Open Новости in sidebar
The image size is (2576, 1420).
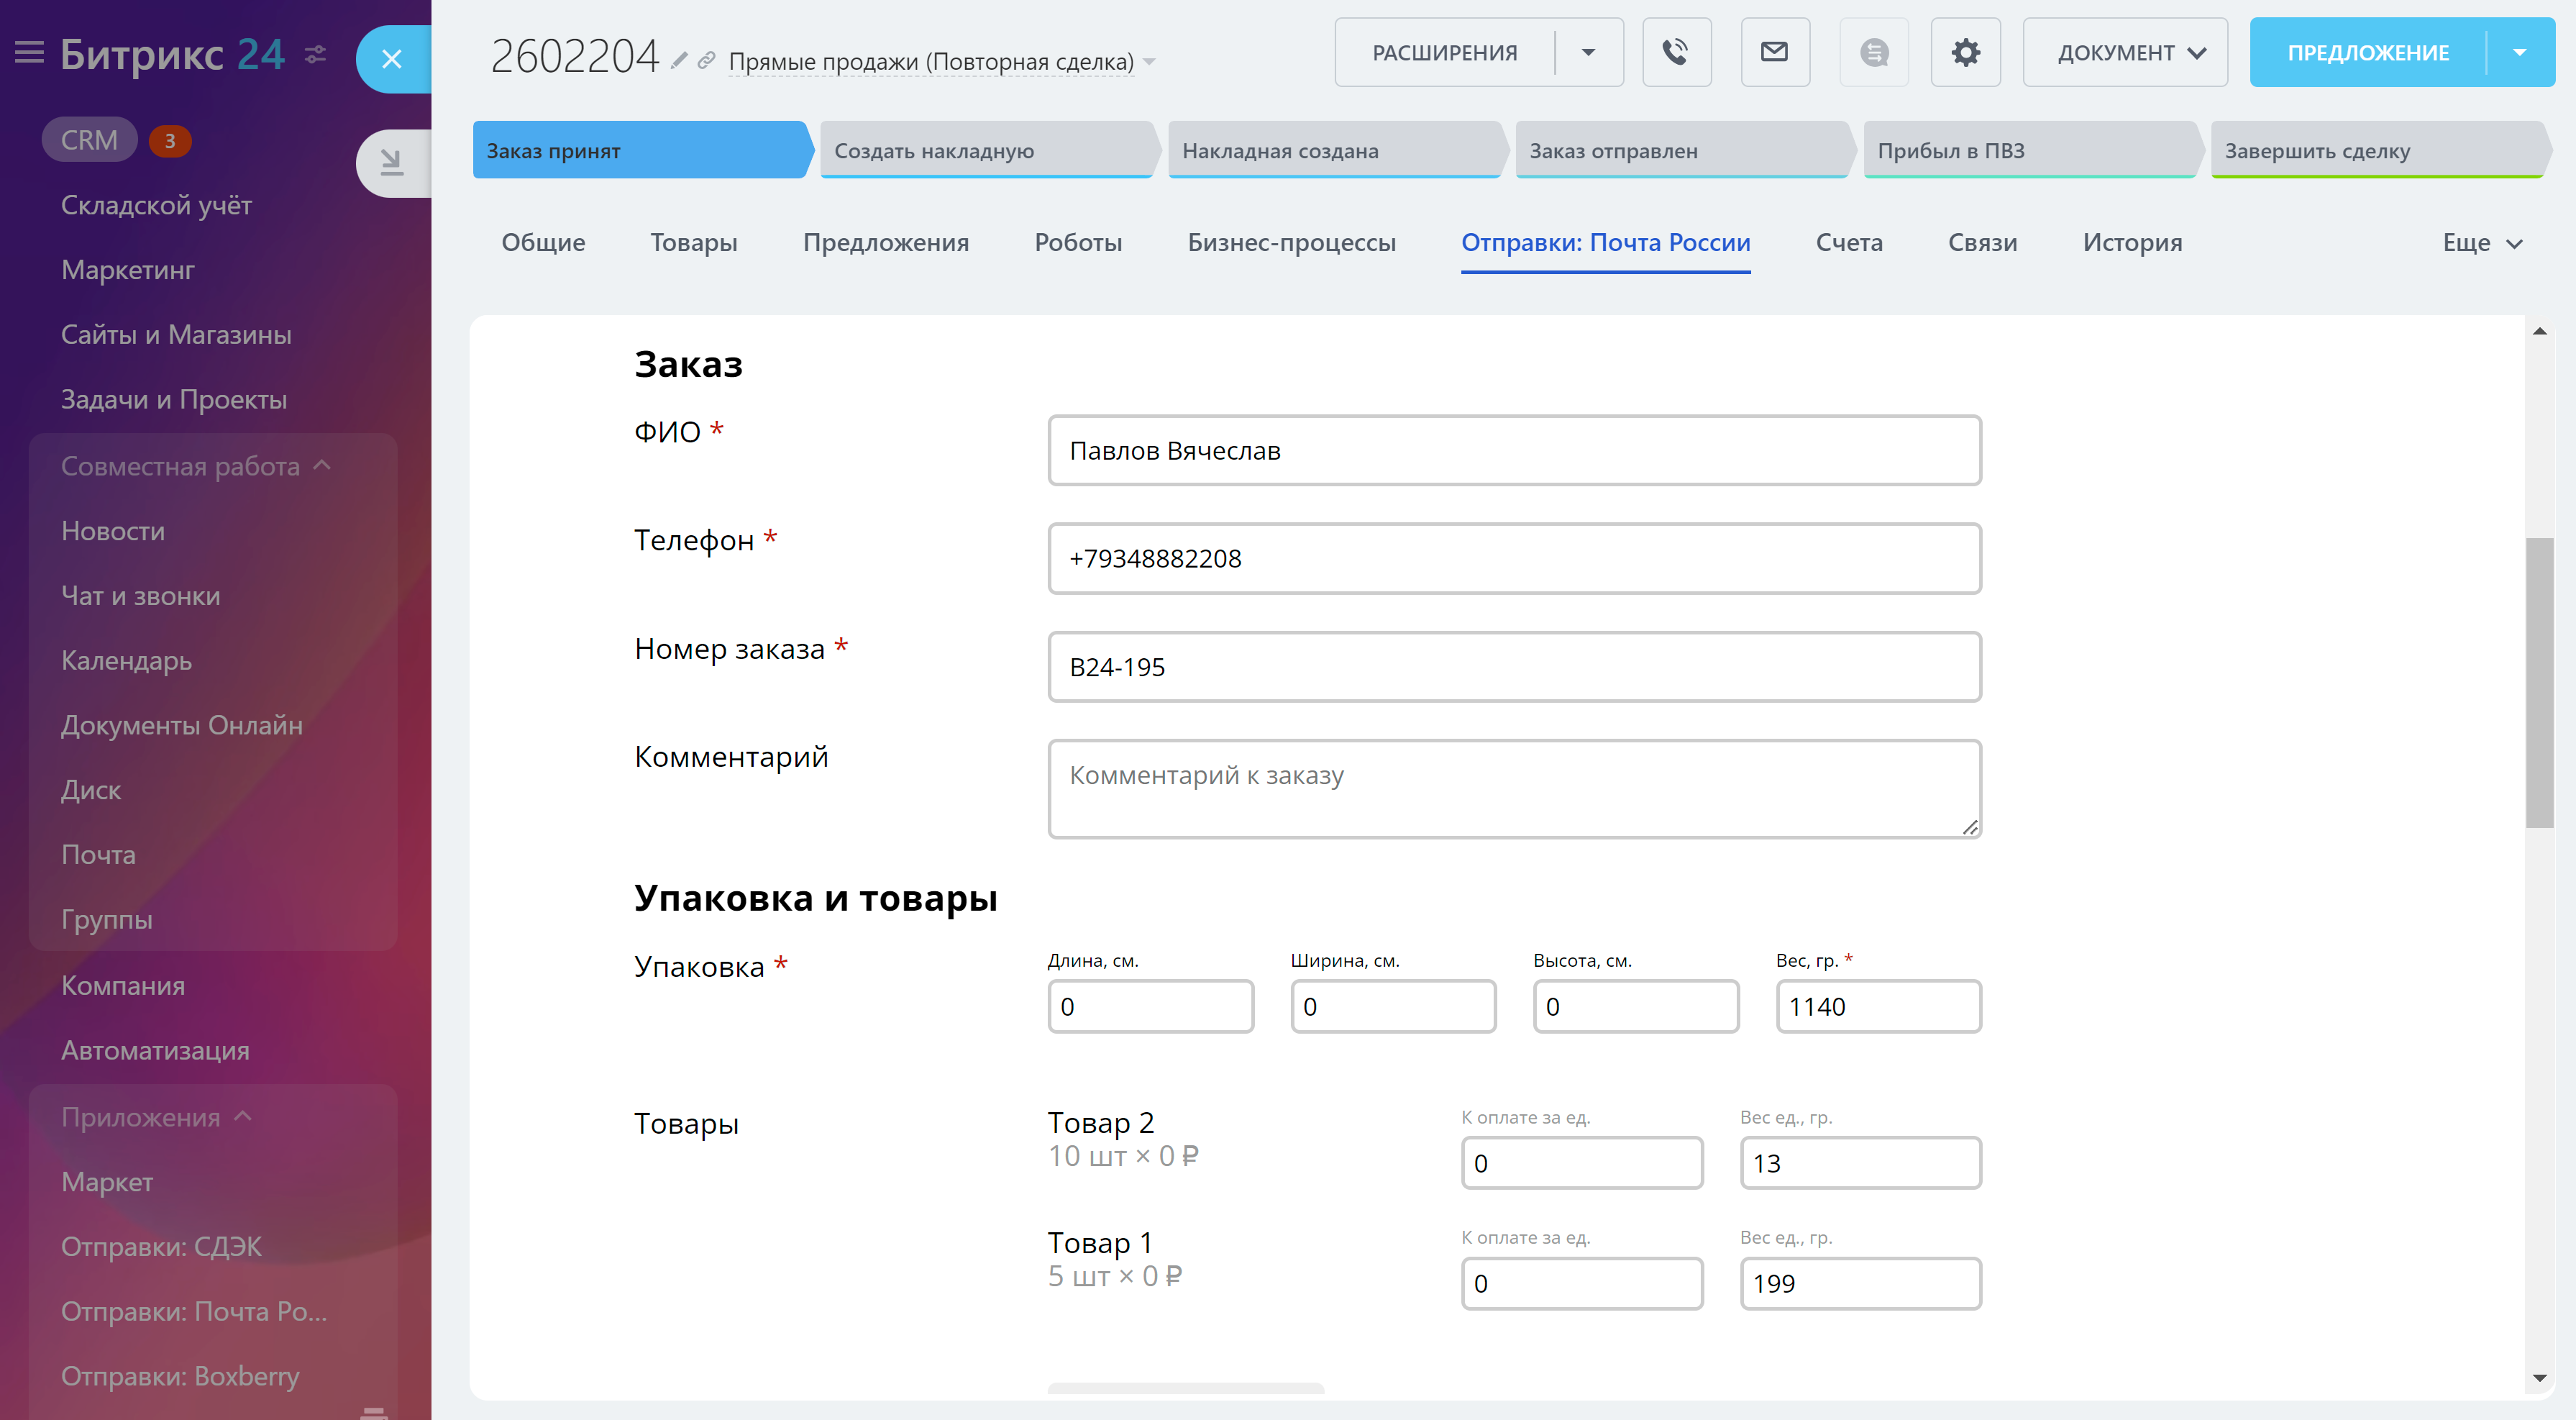coord(113,531)
